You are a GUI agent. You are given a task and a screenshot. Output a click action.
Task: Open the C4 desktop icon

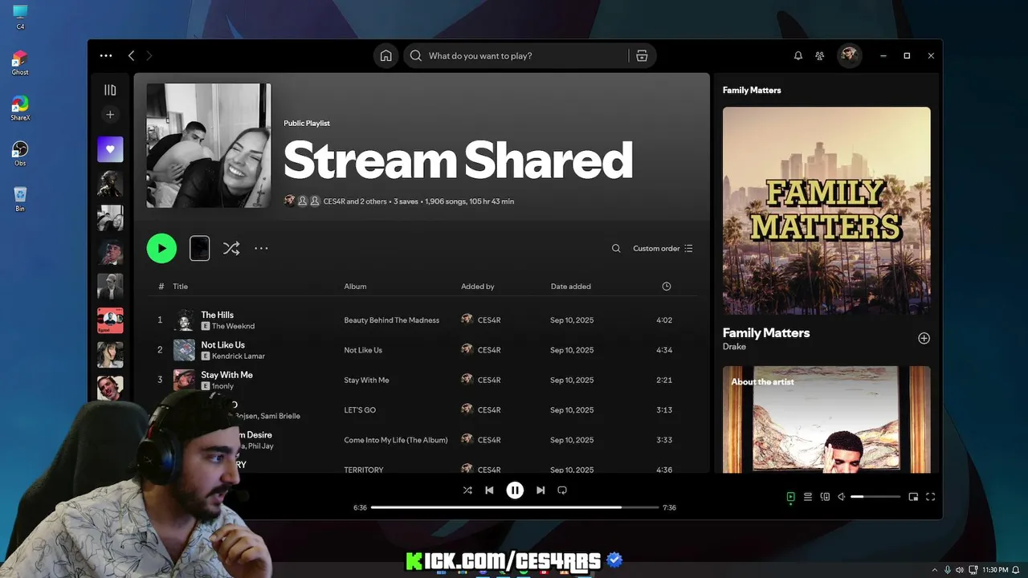20,17
